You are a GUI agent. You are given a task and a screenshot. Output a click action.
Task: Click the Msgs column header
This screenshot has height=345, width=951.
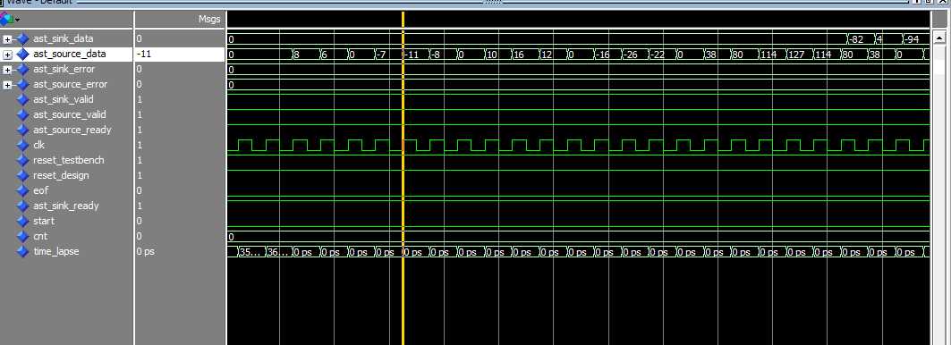[209, 20]
